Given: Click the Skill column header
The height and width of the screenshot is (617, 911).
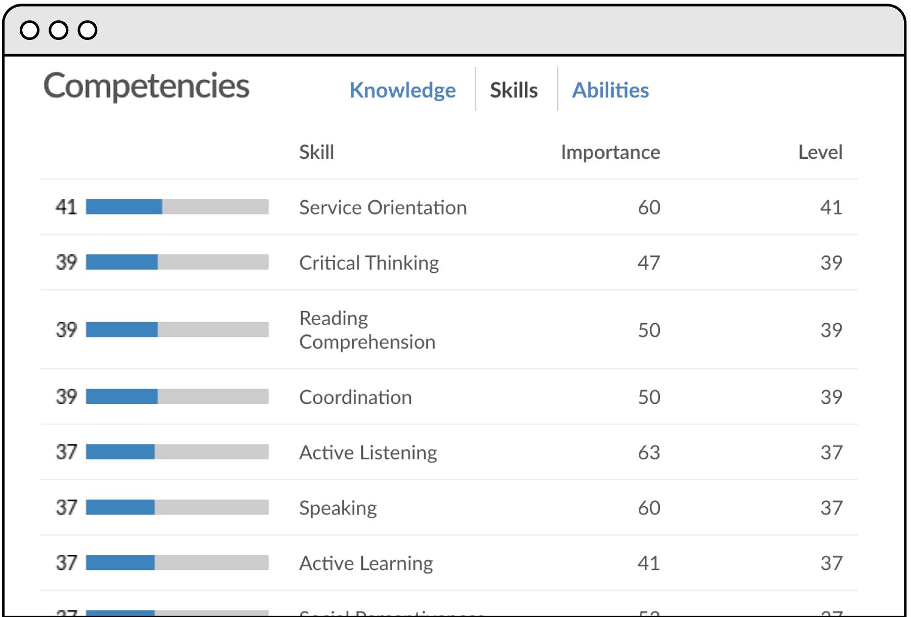Looking at the screenshot, I should tap(316, 152).
